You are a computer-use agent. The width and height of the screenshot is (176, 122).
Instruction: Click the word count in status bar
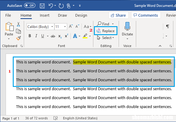[x=37, y=118]
